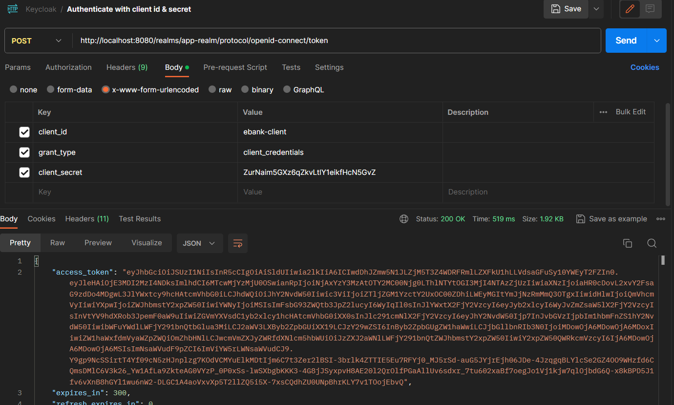
Task: Click the Save floppy disk button
Action: [566, 9]
